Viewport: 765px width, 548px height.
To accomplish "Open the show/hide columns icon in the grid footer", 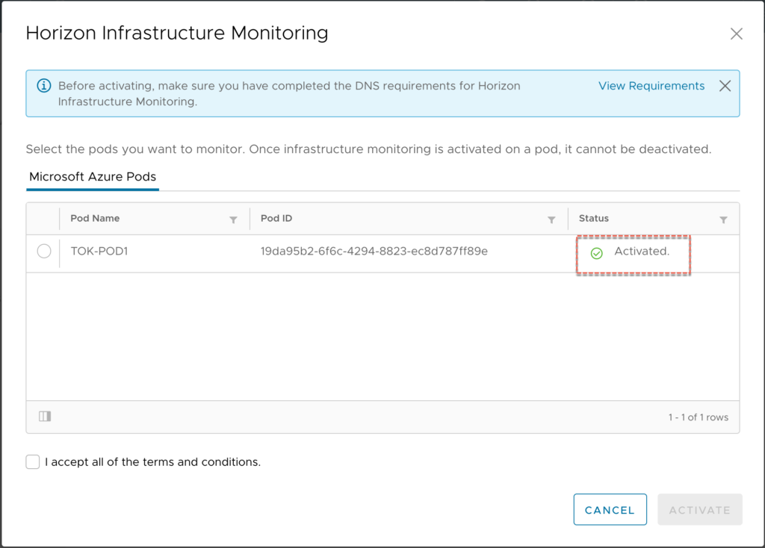I will click(45, 417).
